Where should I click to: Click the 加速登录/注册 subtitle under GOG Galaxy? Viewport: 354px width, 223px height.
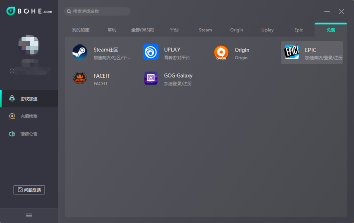click(178, 84)
